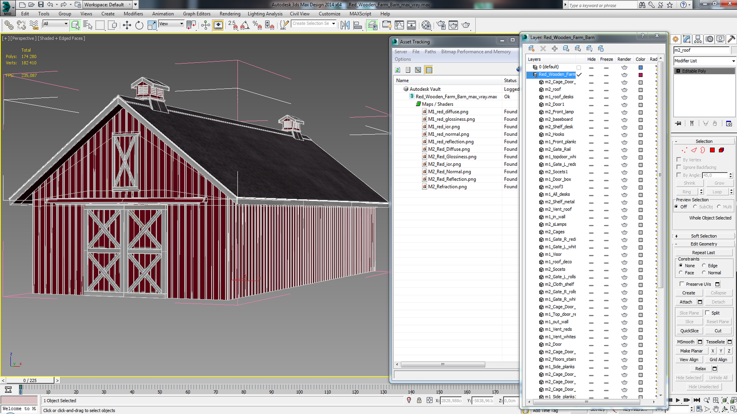Click the Attach button
Viewport: 737px width, 414px height.
tap(686, 302)
